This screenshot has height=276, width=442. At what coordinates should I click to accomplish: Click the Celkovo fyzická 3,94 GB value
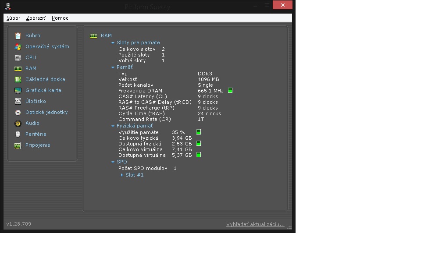pyautogui.click(x=182, y=138)
